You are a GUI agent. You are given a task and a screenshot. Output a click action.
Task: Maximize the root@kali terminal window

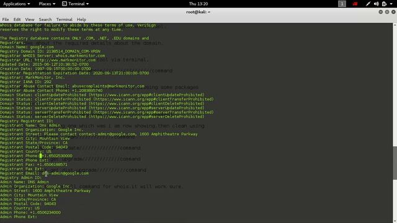[x=387, y=12]
